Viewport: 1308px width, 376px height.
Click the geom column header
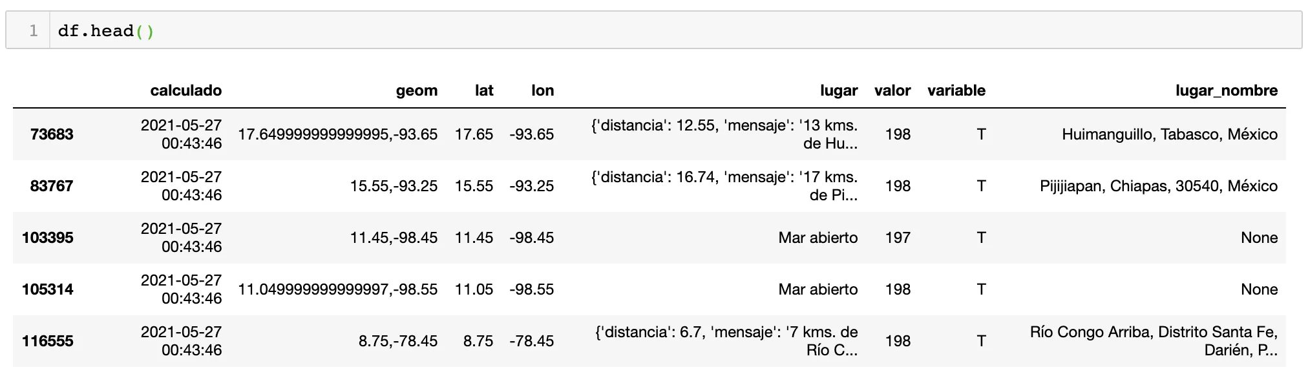416,90
